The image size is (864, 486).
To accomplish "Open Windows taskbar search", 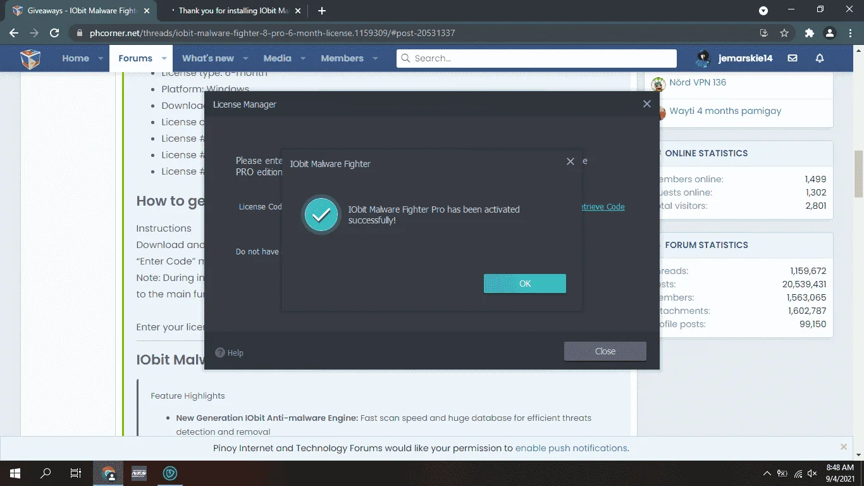I will pos(46,473).
